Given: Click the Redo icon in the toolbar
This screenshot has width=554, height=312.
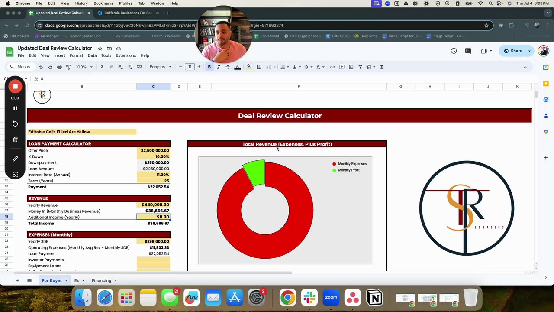Looking at the screenshot, I should pos(50,67).
